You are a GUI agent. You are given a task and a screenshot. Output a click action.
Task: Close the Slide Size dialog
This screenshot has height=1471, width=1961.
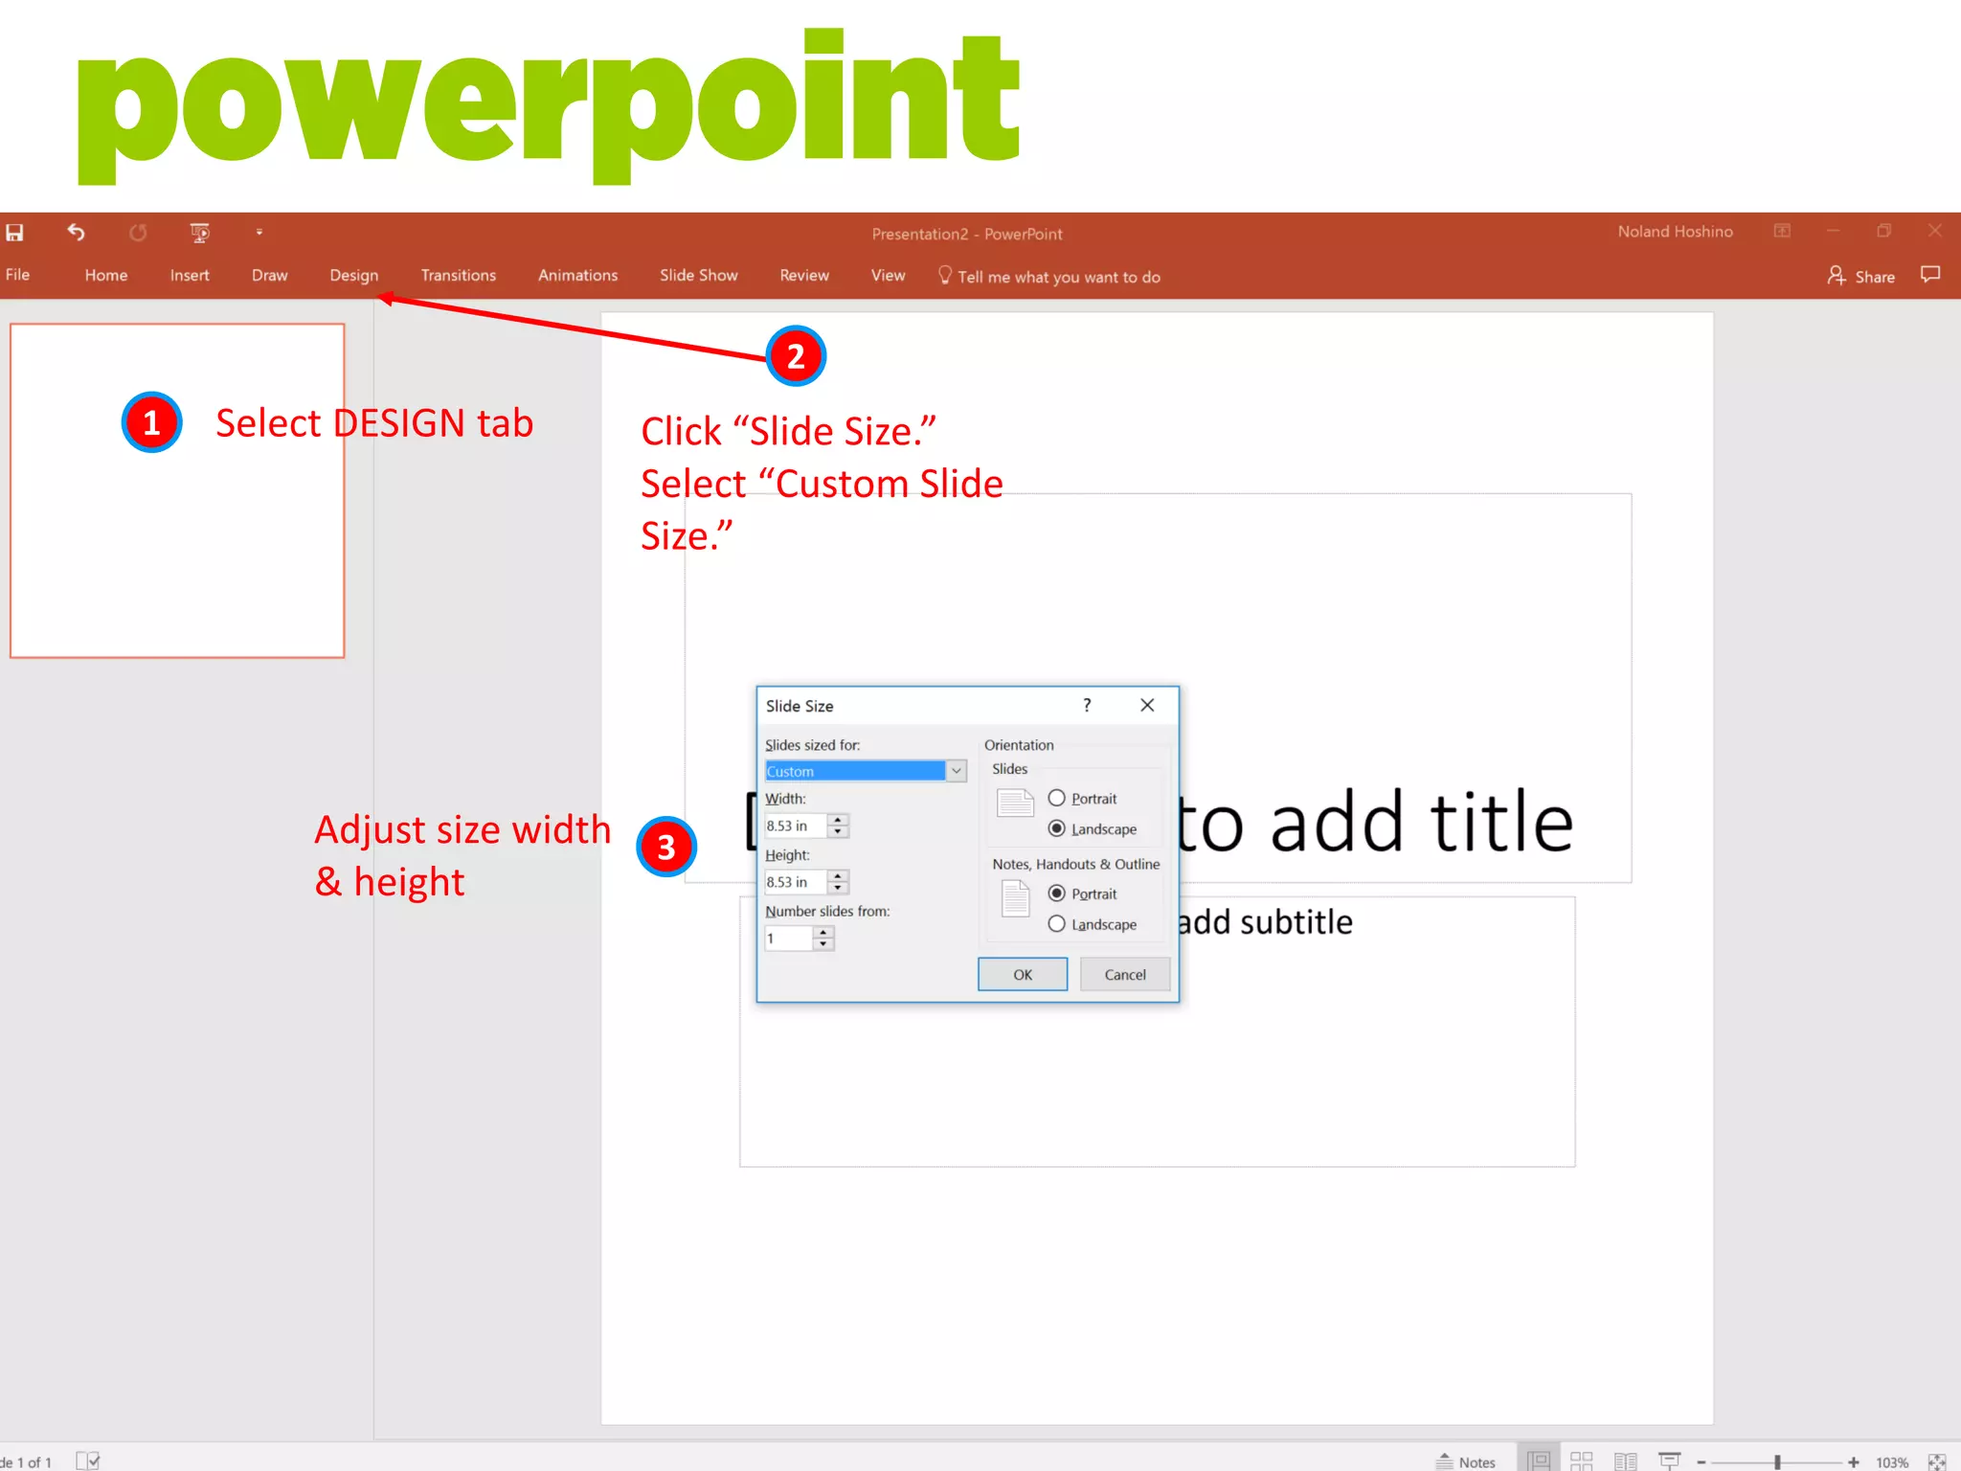tap(1147, 705)
